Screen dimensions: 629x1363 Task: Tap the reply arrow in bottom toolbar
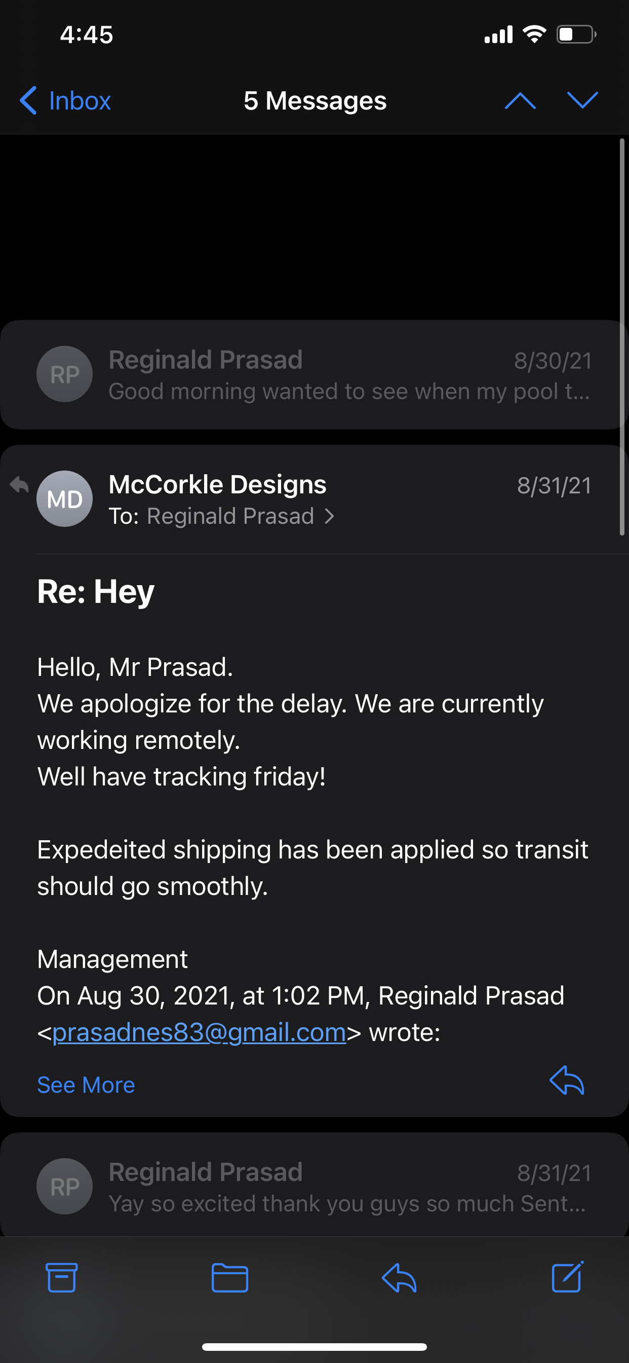coord(399,1277)
